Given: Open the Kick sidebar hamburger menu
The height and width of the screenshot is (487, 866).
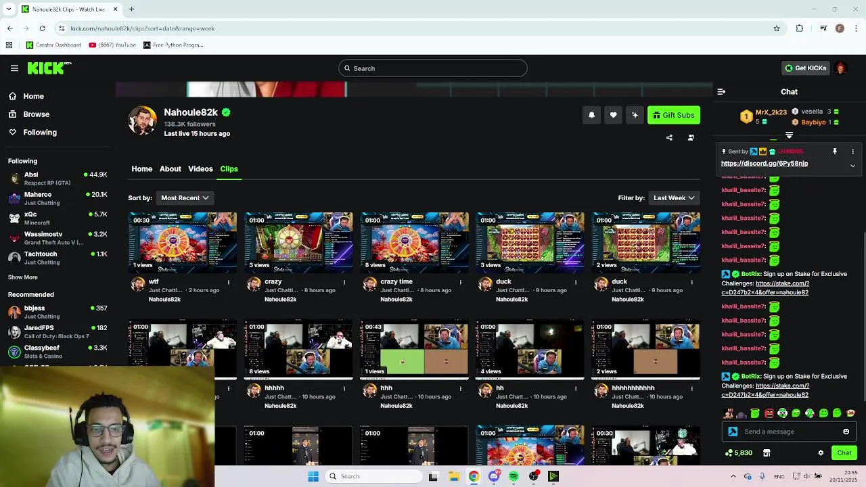Looking at the screenshot, I should coord(14,68).
